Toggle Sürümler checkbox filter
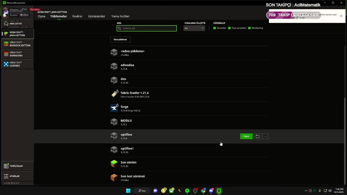The height and width of the screenshot is (195, 347). click(x=215, y=28)
